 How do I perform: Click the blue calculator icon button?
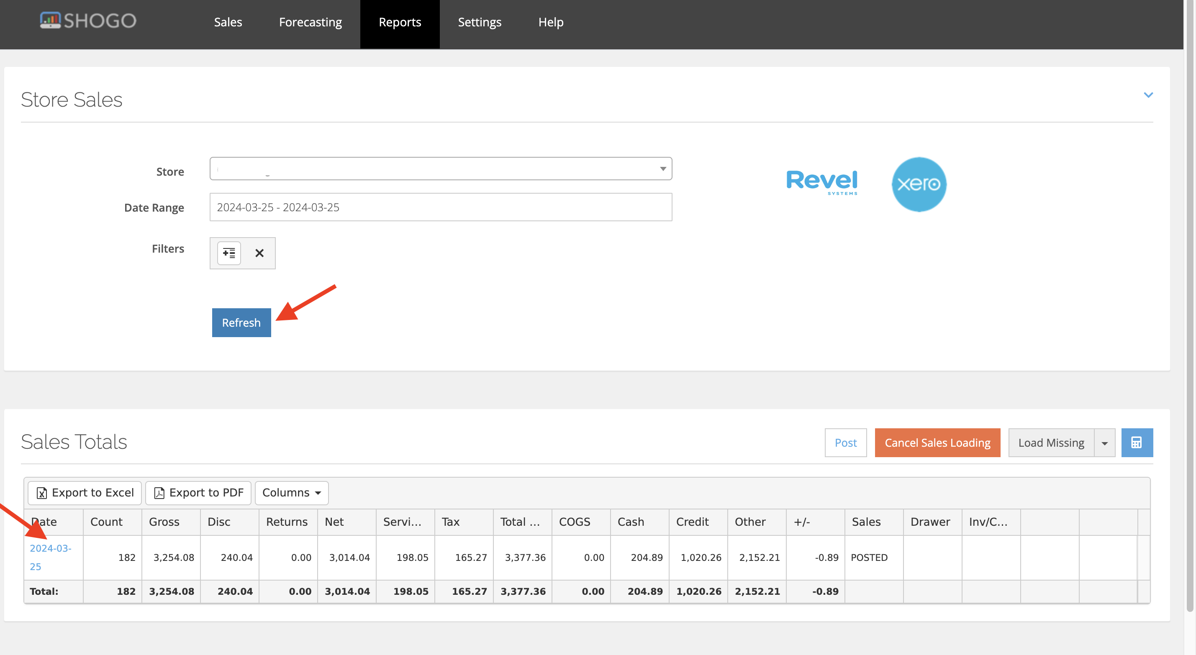coord(1137,443)
